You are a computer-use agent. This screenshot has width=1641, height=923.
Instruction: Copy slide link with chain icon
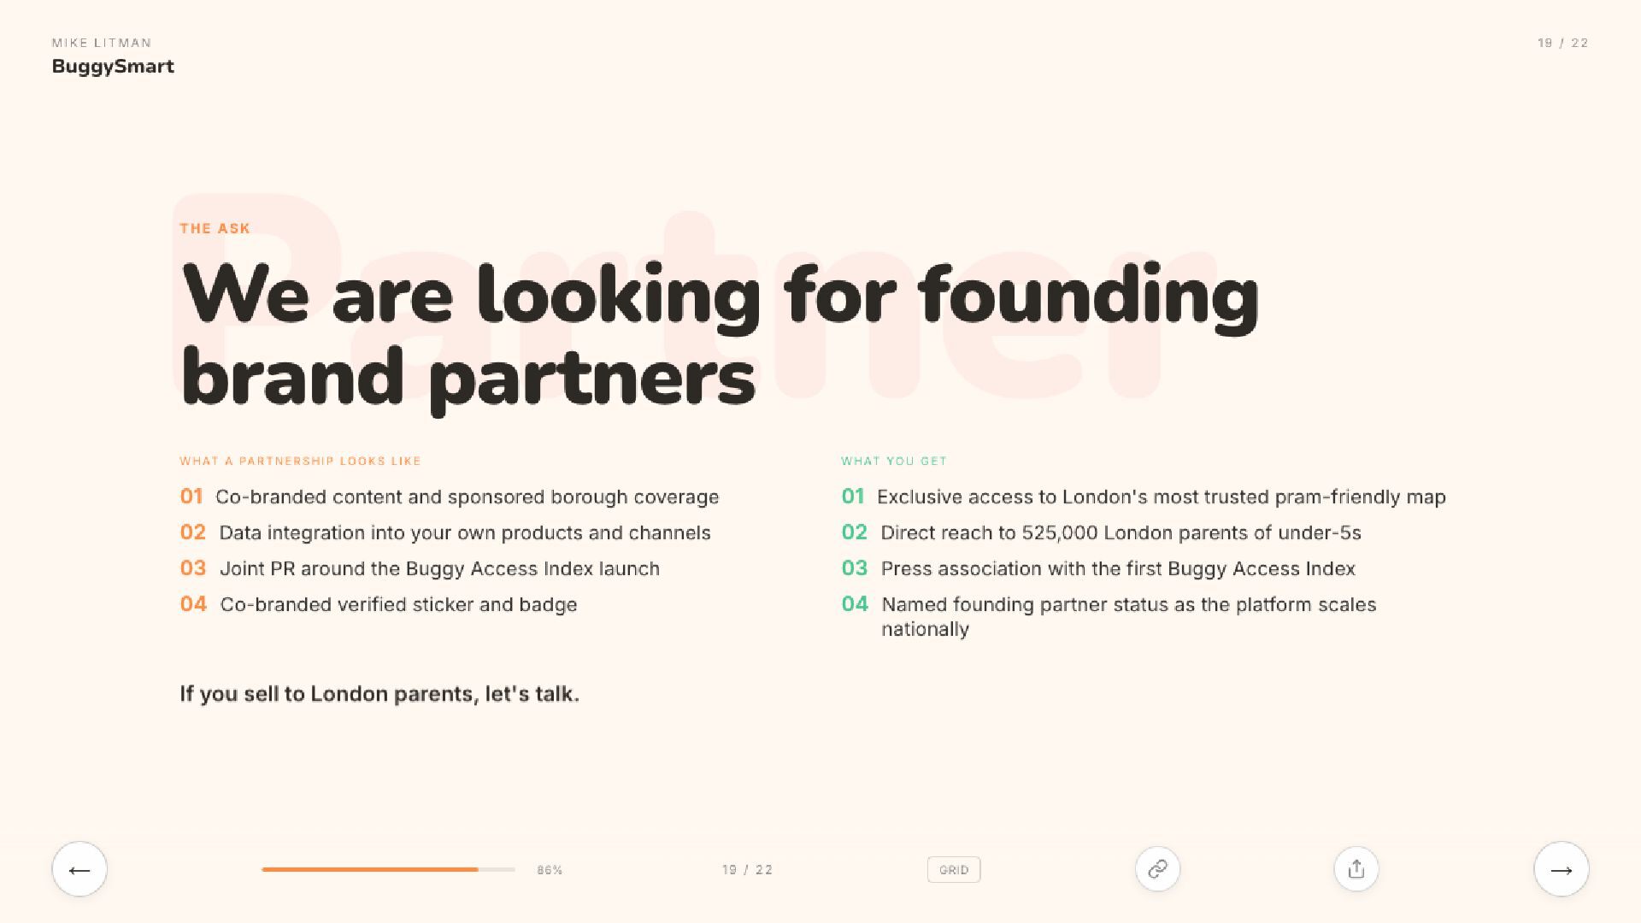1157,869
